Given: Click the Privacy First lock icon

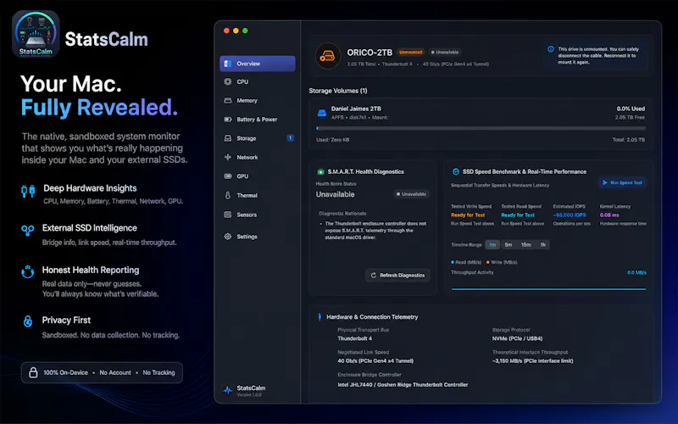Looking at the screenshot, I should [28, 321].
